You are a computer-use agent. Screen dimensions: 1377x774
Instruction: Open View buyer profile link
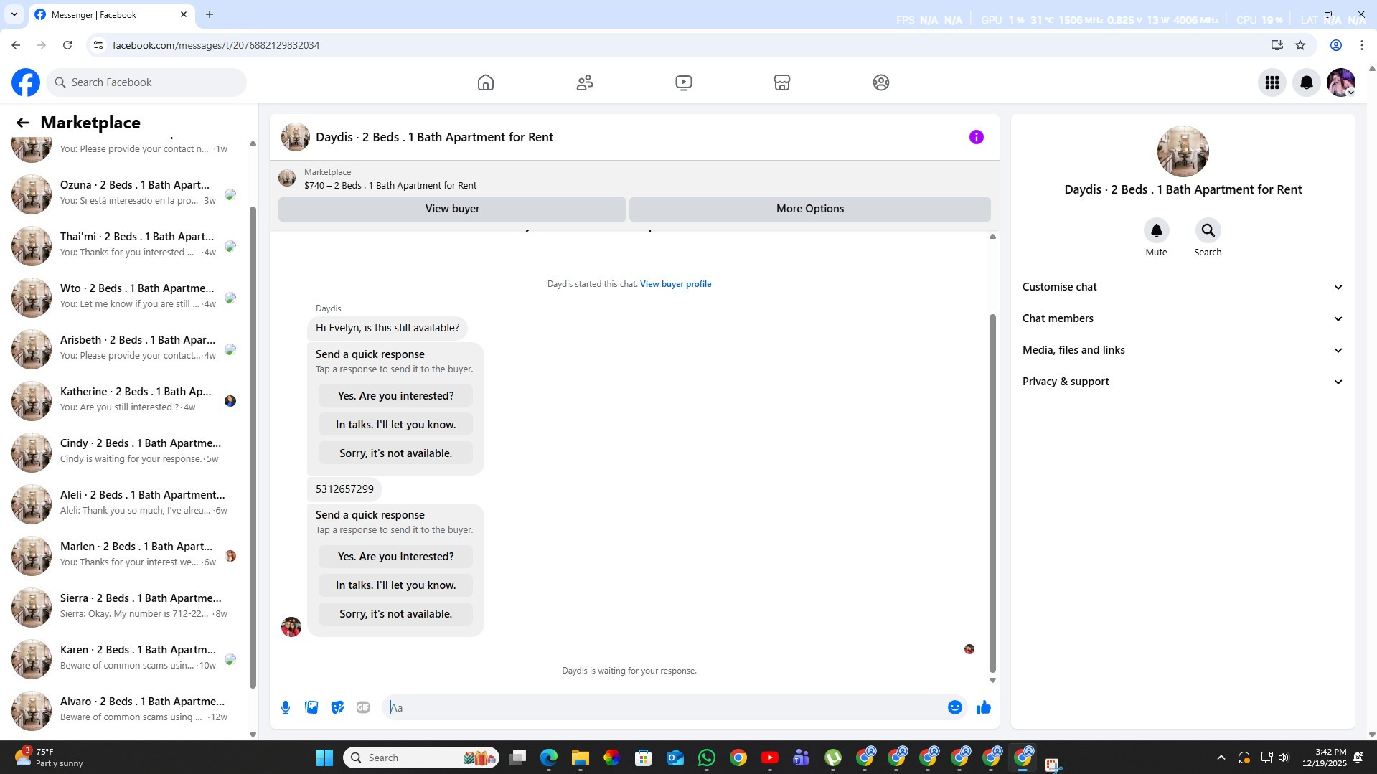(675, 284)
